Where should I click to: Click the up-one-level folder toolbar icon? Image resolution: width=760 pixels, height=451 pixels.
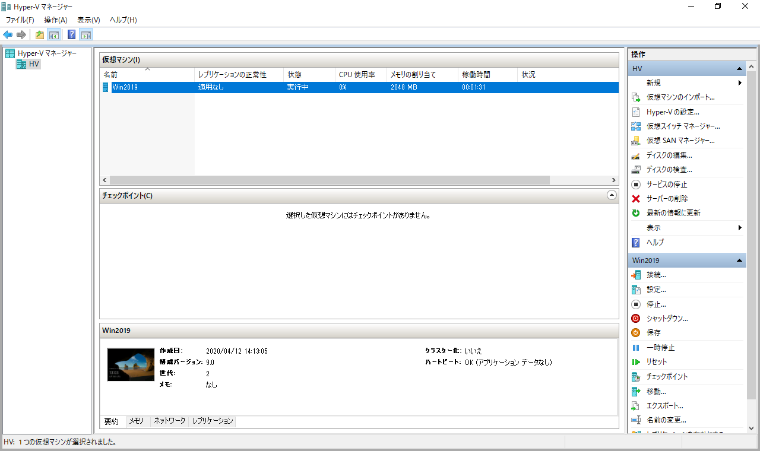pos(40,34)
